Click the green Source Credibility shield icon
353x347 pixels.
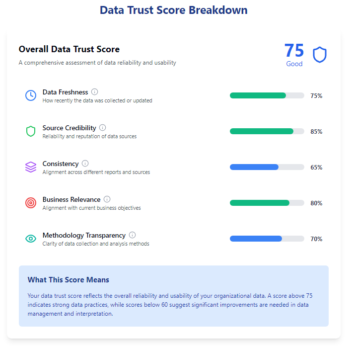click(x=31, y=131)
